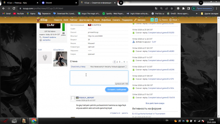
Task: Click the translate page icon in address bar
Action: [x=156, y=8]
